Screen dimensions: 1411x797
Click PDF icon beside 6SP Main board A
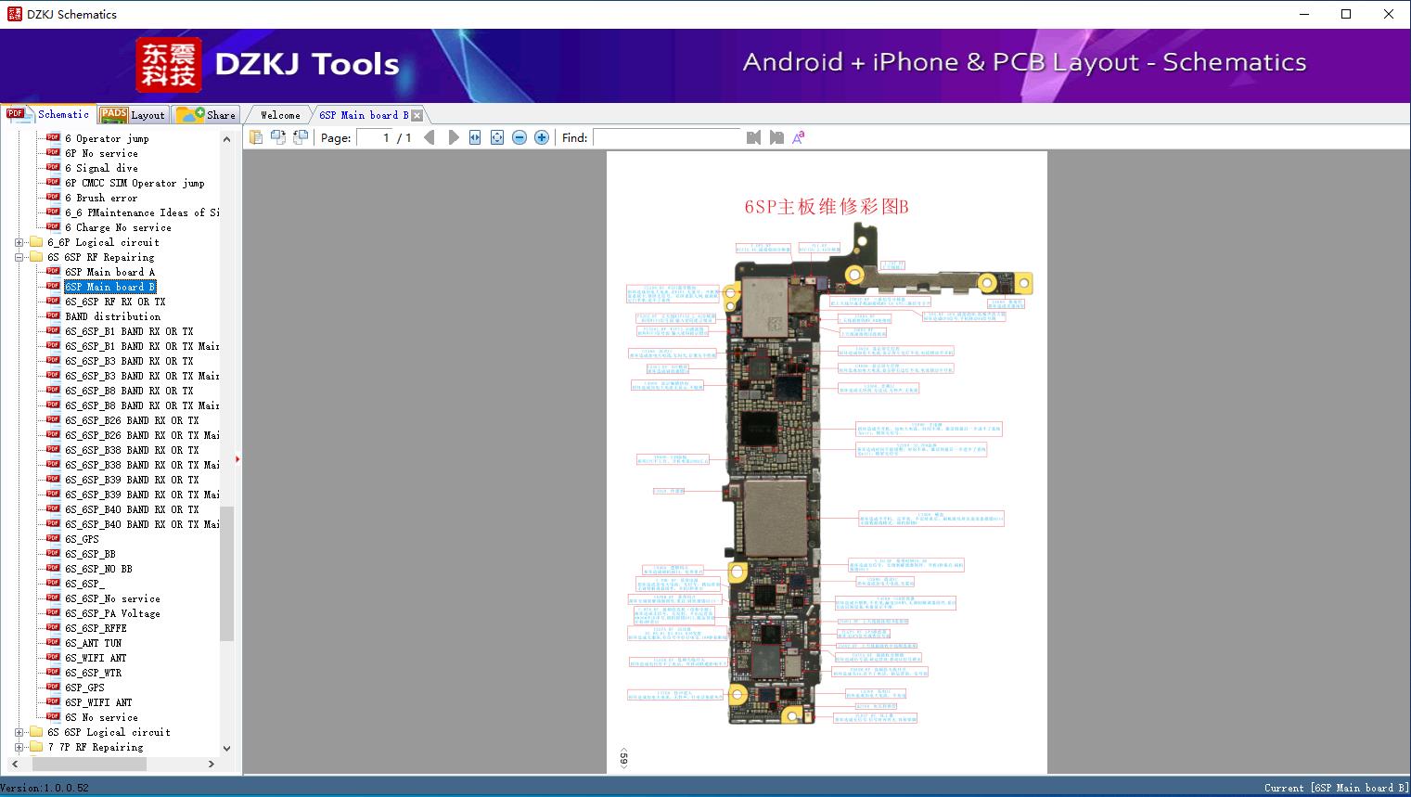click(53, 272)
